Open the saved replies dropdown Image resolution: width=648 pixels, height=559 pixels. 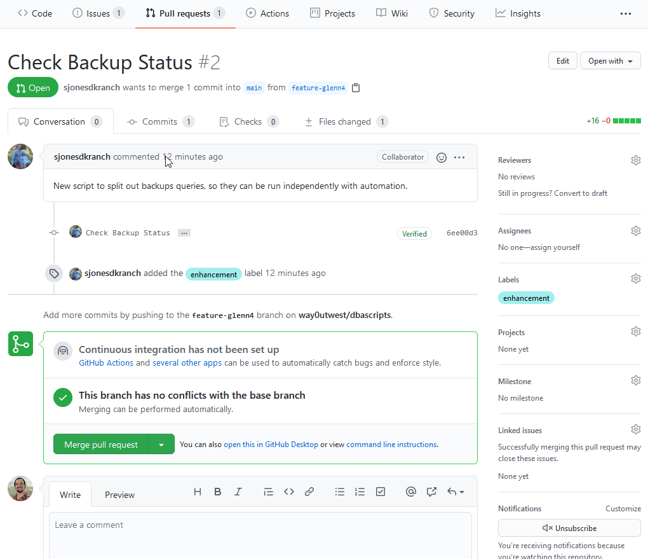[456, 492]
